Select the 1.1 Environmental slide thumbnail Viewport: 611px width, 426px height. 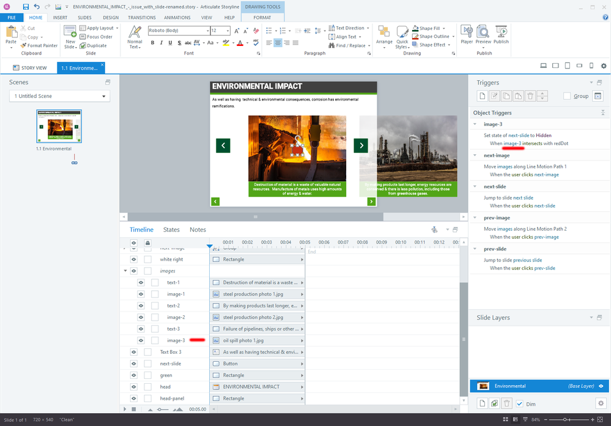click(59, 127)
